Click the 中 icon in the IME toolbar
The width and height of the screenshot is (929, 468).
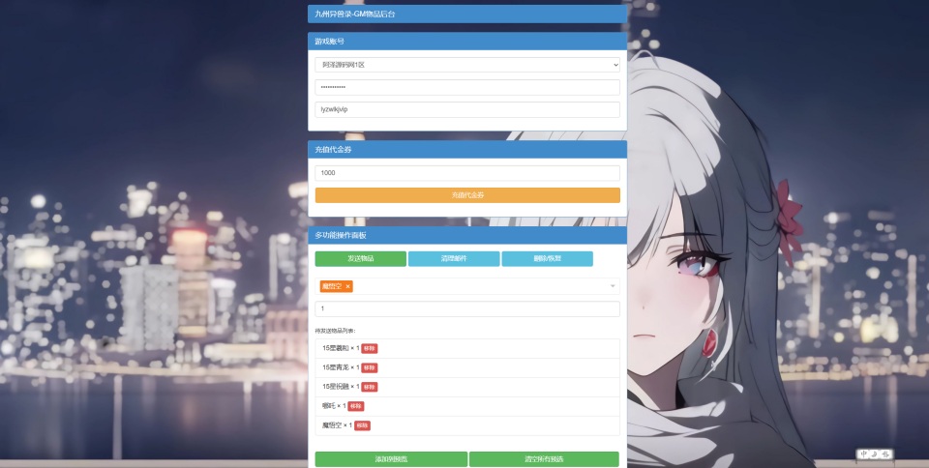(x=863, y=454)
